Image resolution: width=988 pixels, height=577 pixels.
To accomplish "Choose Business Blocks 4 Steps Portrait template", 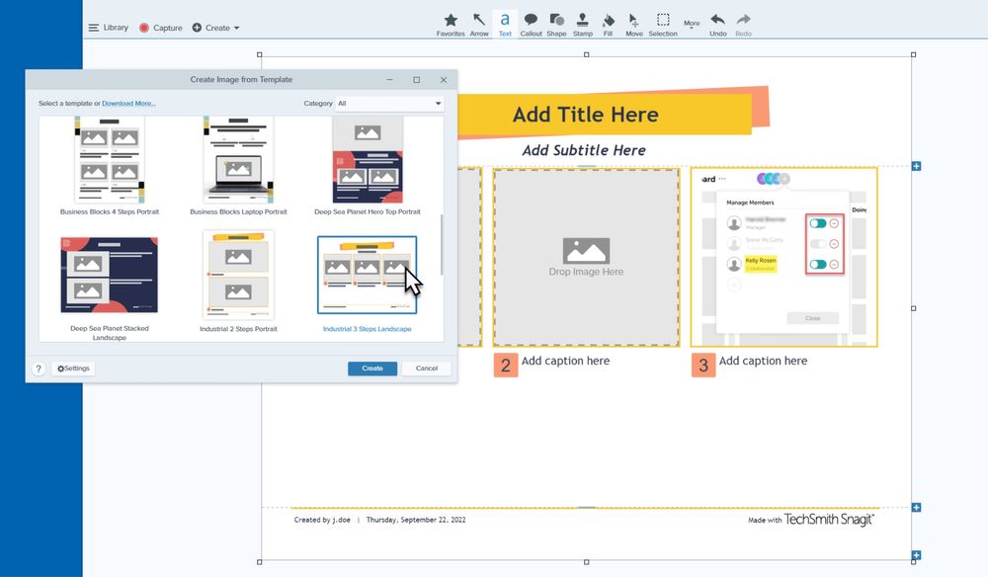I will pos(110,166).
